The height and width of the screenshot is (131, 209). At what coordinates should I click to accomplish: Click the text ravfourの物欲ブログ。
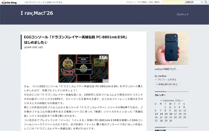(166, 69)
